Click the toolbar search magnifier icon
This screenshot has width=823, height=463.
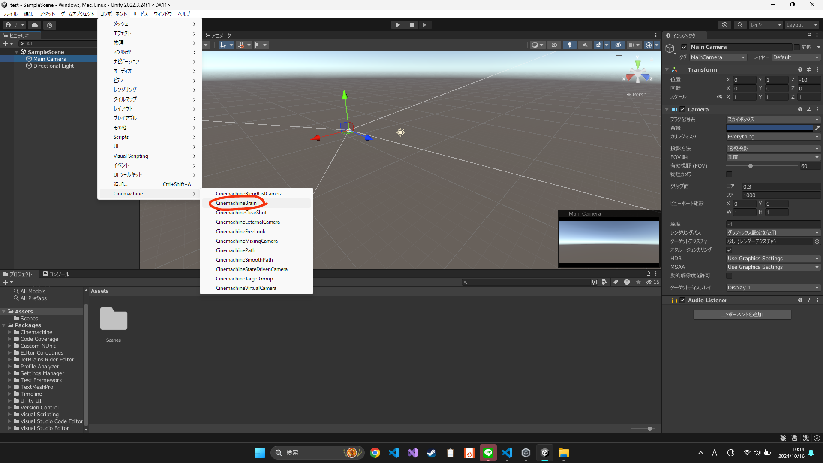740,25
